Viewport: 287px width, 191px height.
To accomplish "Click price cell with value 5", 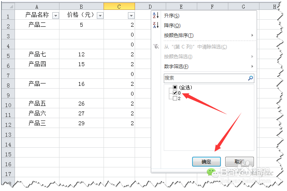I will (81, 25).
